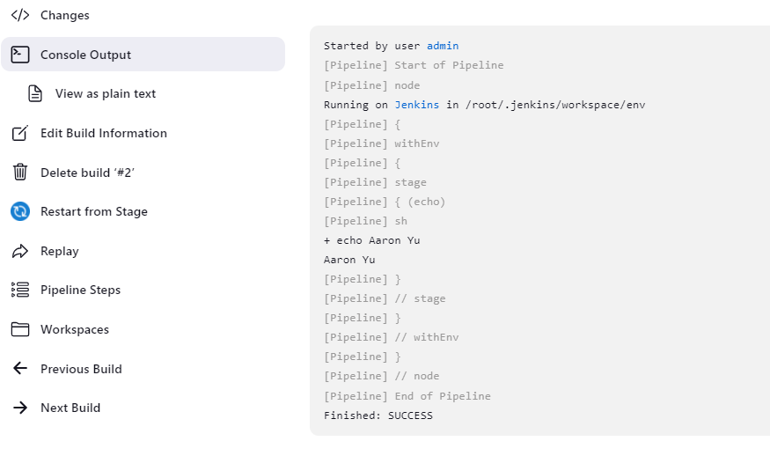Click the plain text document icon

[35, 93]
